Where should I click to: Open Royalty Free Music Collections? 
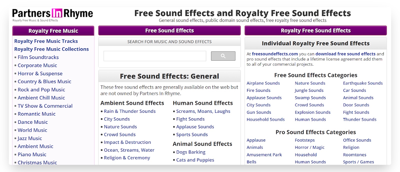[51, 49]
